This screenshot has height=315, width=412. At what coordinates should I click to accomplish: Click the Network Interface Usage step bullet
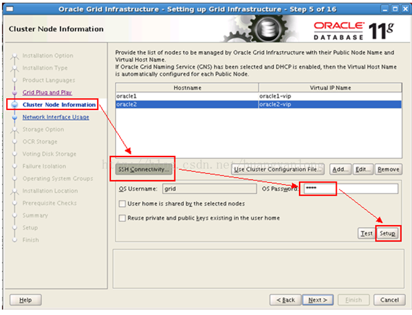tap(15, 118)
